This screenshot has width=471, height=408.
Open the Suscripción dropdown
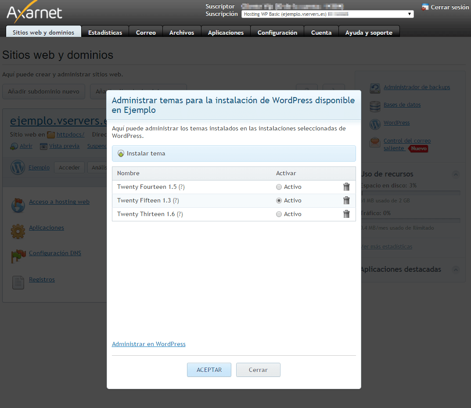pos(327,14)
